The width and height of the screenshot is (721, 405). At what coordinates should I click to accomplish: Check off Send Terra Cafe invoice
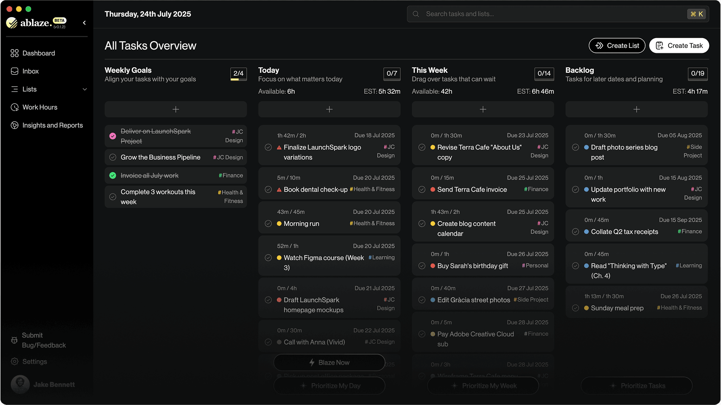(422, 189)
